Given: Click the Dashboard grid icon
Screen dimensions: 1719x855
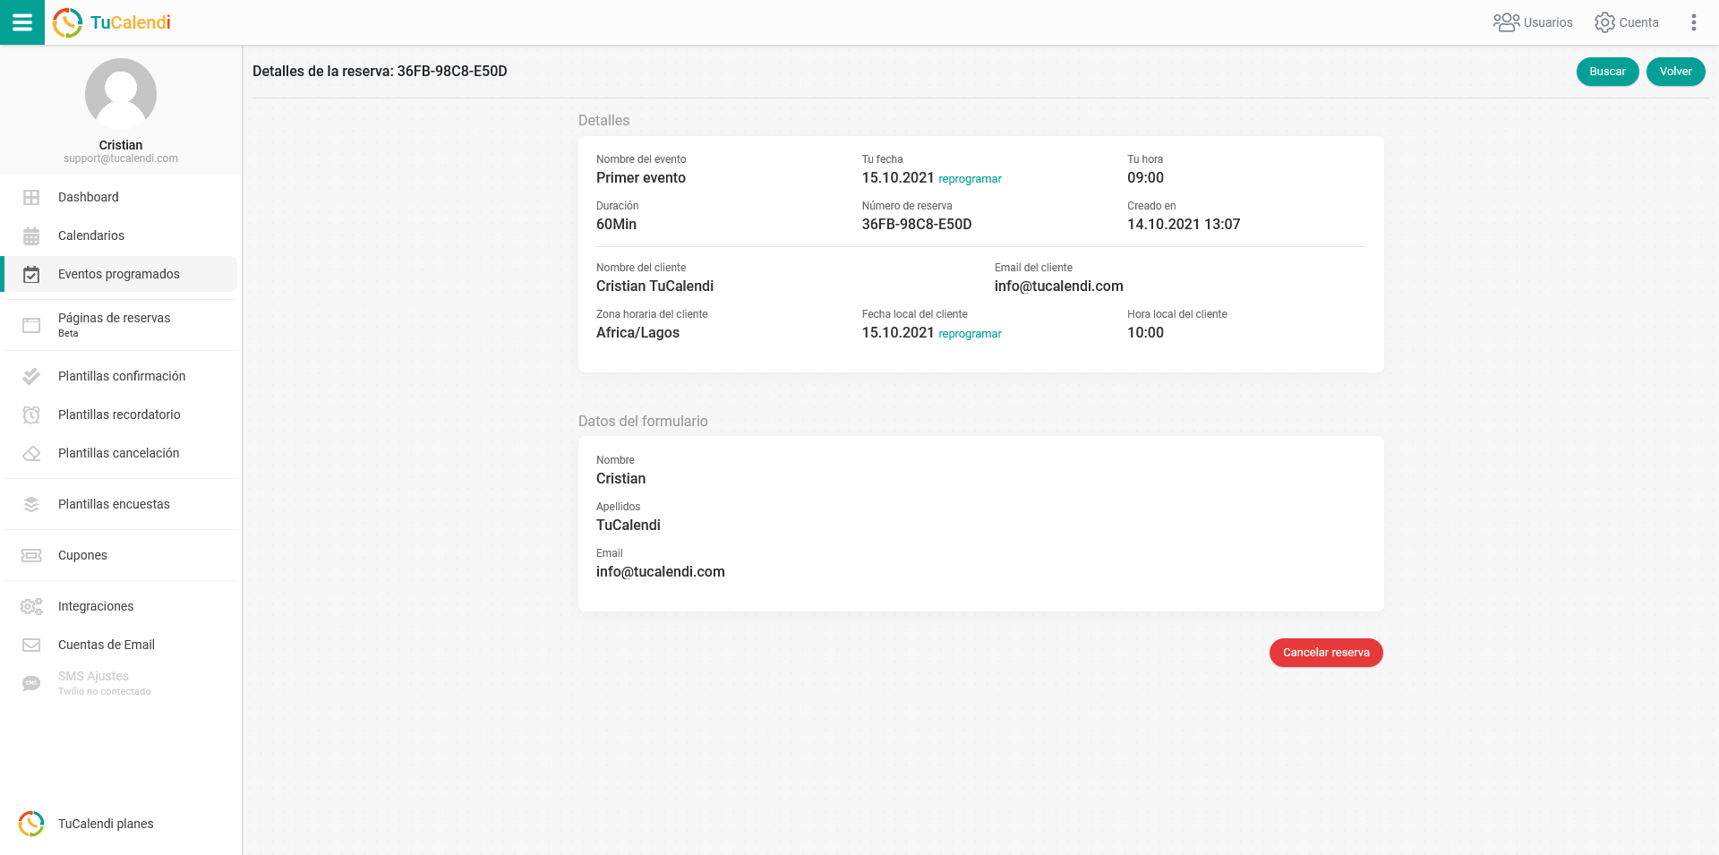Looking at the screenshot, I should [31, 197].
